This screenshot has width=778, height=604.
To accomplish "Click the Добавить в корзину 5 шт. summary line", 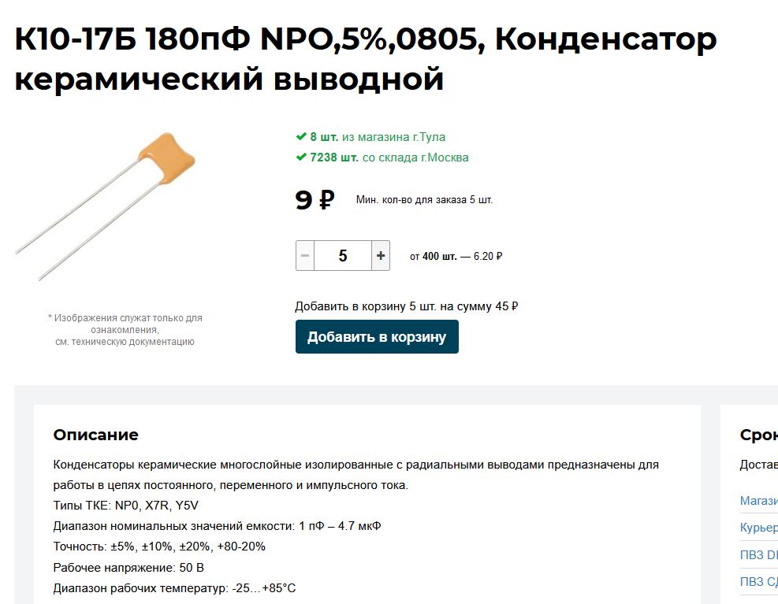I will [x=407, y=306].
